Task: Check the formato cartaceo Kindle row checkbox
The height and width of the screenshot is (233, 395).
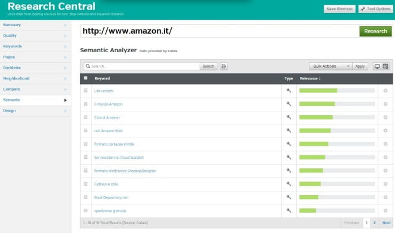Action: (x=86, y=143)
